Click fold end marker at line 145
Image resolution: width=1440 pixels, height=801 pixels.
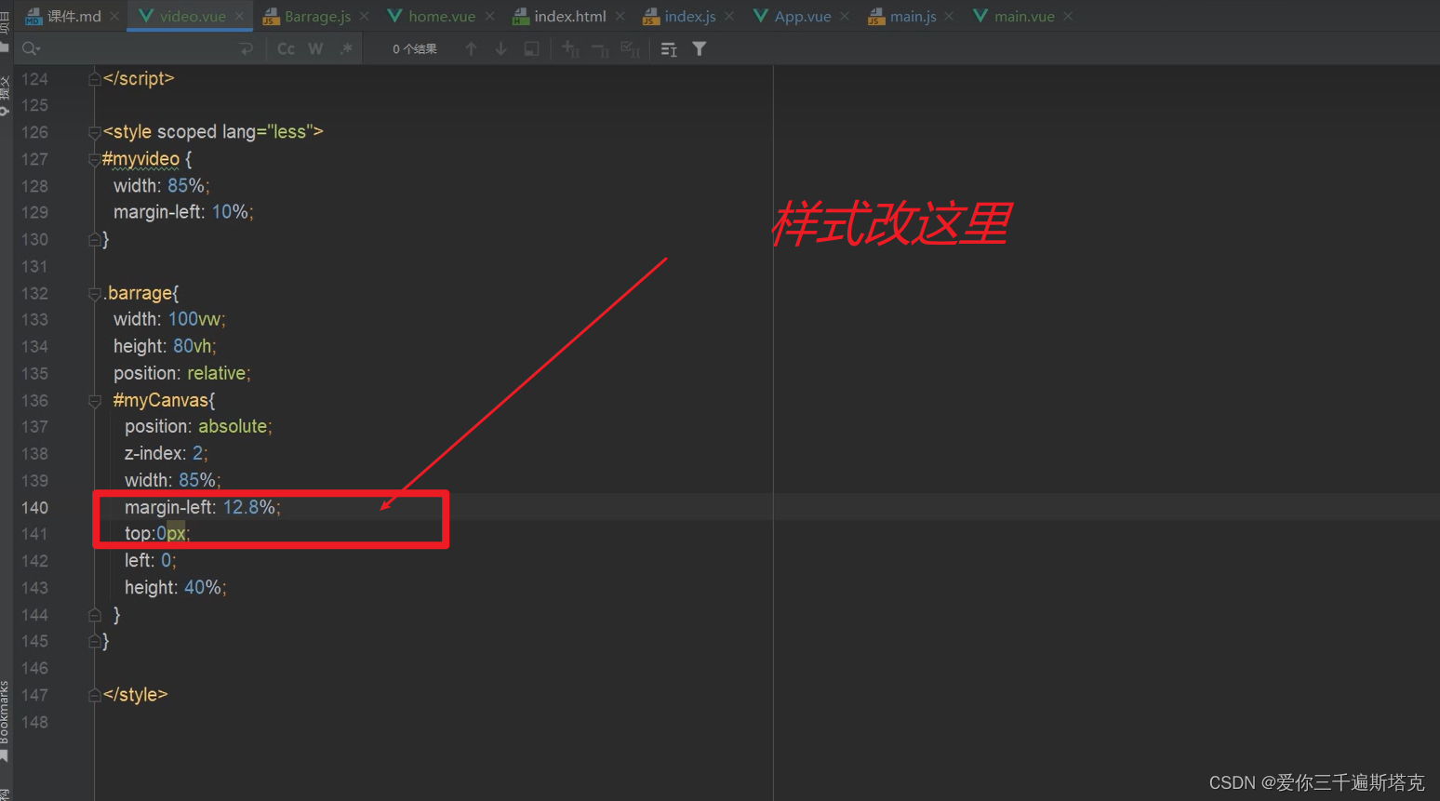(94, 642)
